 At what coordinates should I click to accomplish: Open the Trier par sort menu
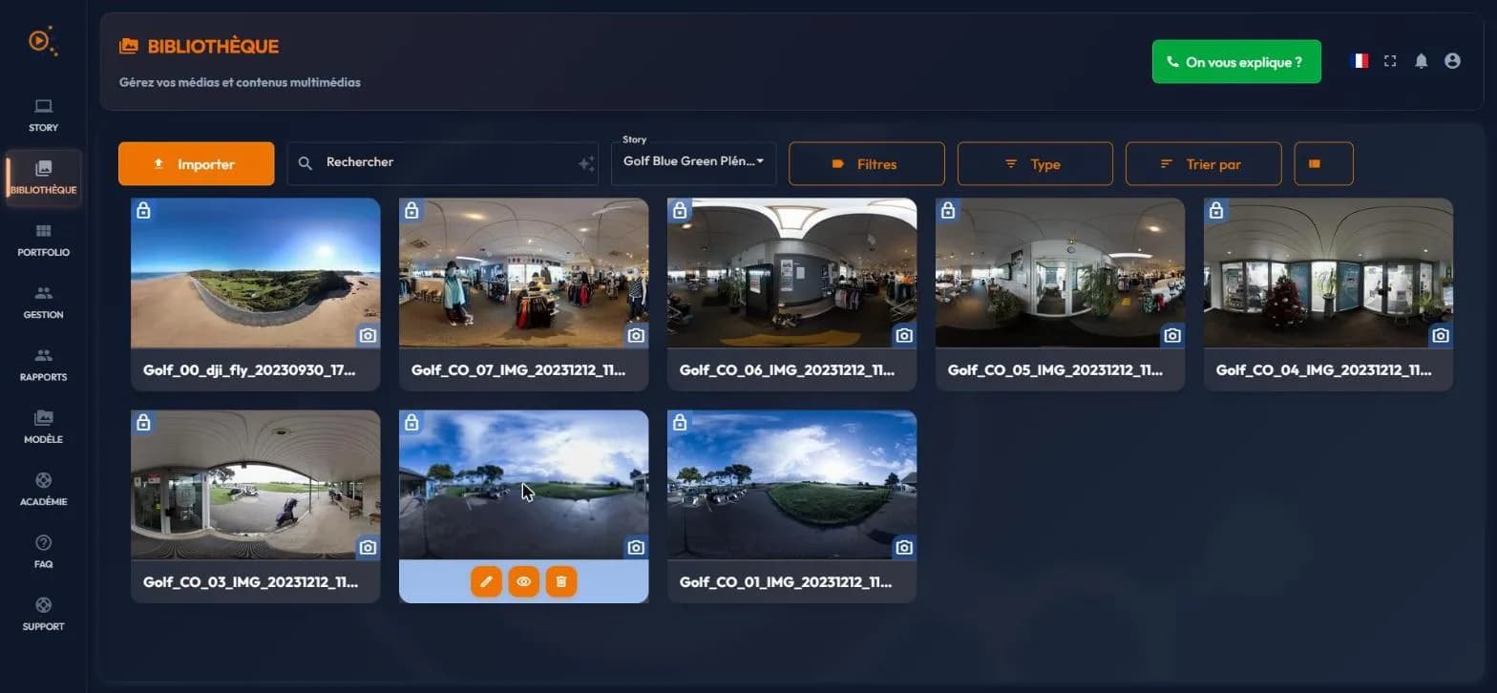point(1203,164)
